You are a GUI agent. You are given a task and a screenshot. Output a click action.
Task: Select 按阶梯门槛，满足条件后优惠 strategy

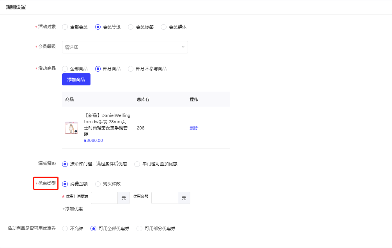click(65, 164)
